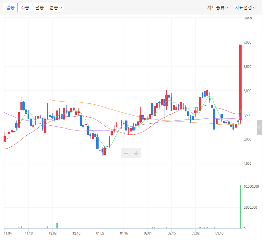Viewport: 263px width, 240px height.
Task: Expand the side panel arrow handle
Action: 259,128
